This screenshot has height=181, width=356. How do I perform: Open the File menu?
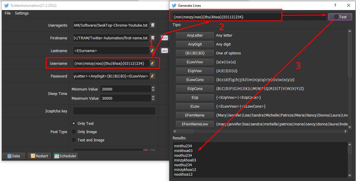(x=8, y=13)
